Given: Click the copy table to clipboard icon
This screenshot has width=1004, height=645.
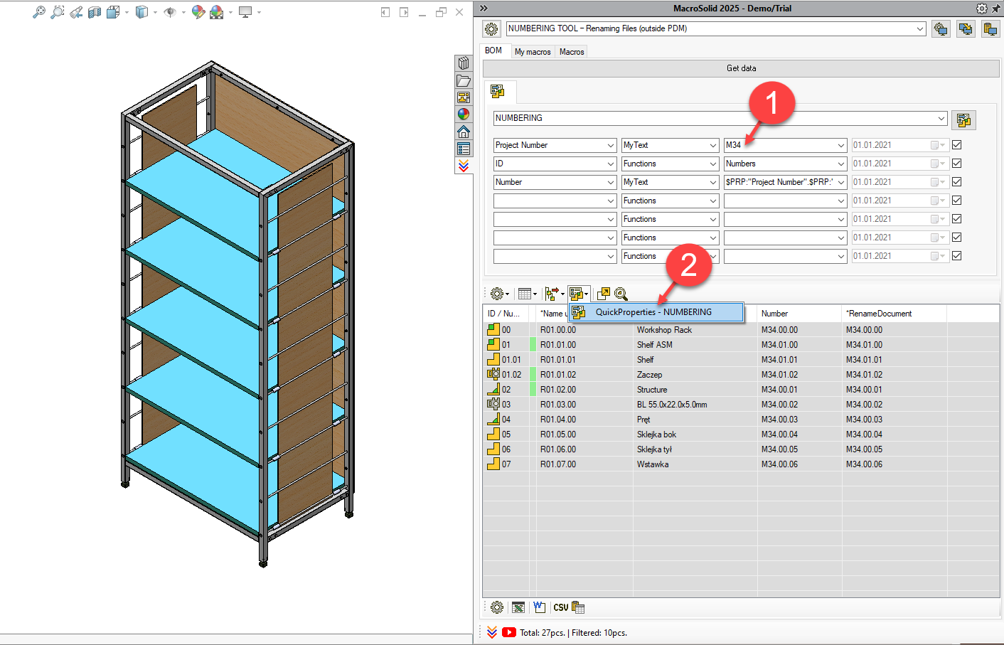Looking at the screenshot, I should pyautogui.click(x=578, y=607).
